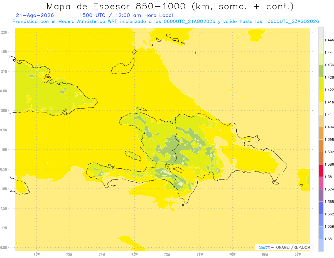The image size is (334, 258).
Task: Click the 73W longitude label
Action: click(134, 254)
